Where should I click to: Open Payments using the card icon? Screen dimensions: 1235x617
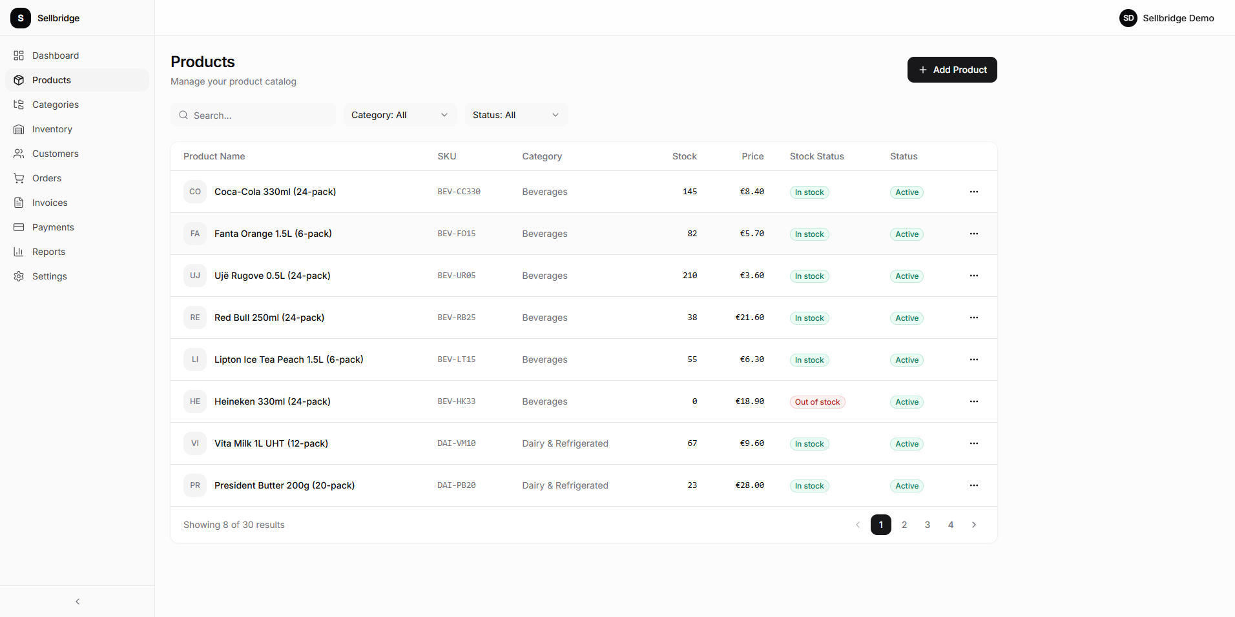(x=19, y=227)
